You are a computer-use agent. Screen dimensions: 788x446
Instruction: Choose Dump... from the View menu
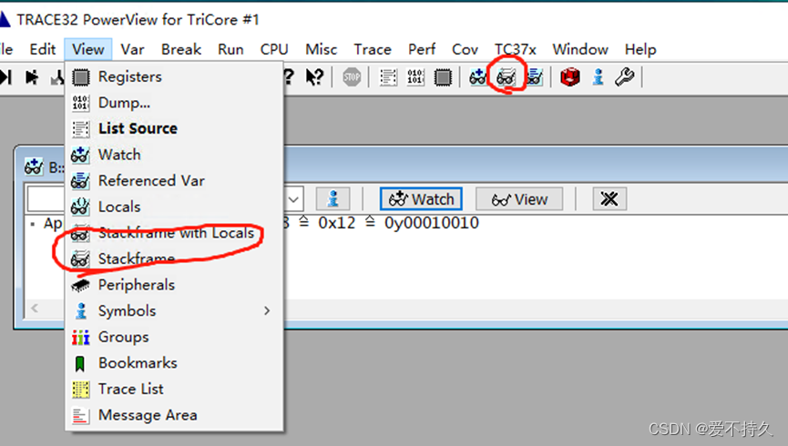(x=174, y=103)
